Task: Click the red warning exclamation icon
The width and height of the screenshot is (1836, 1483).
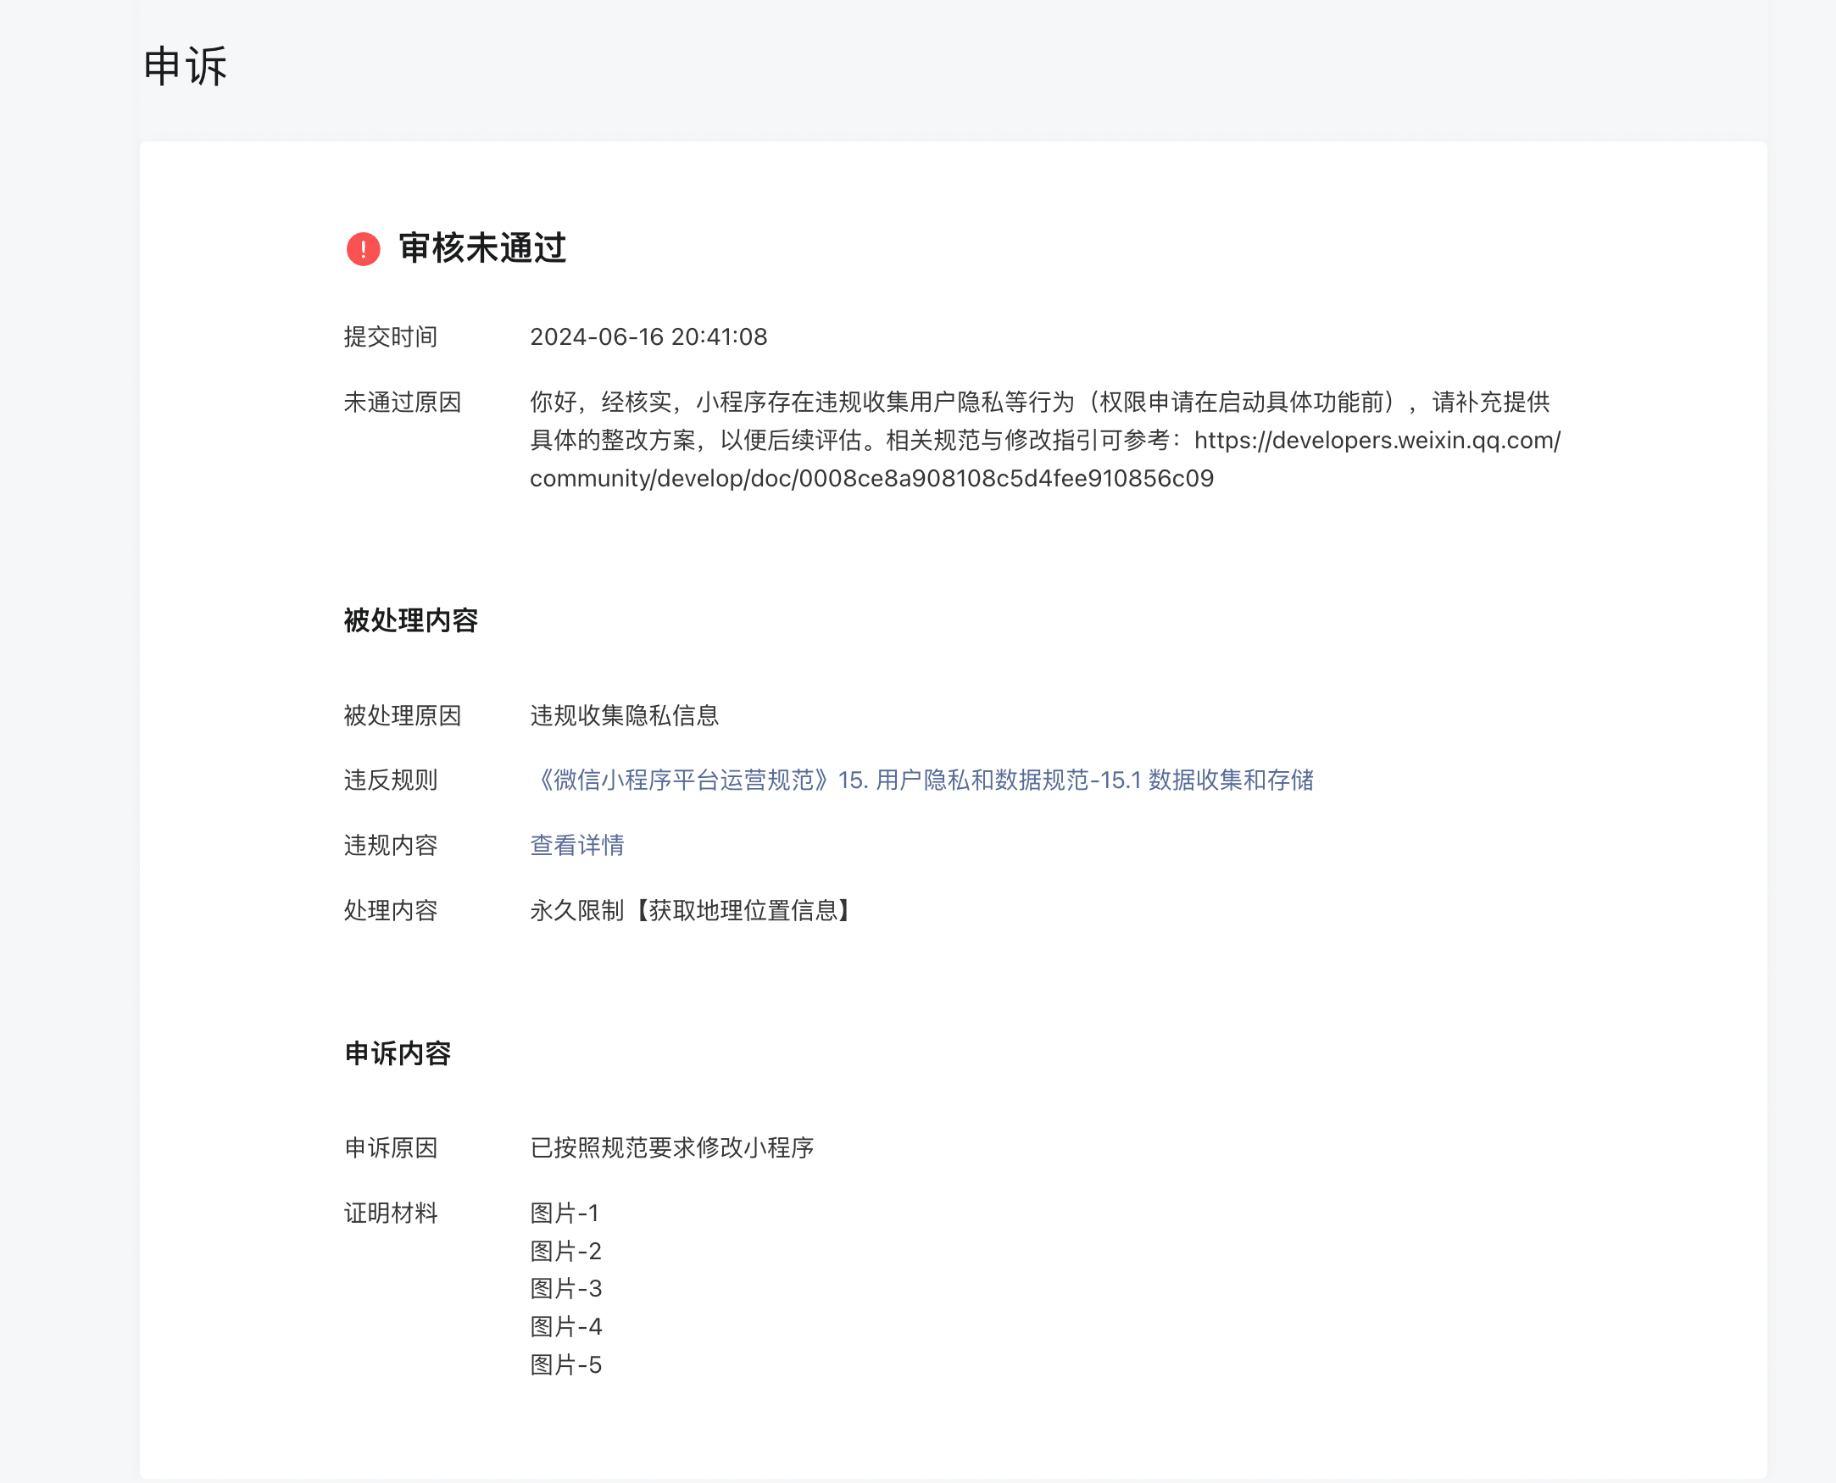Action: click(363, 248)
